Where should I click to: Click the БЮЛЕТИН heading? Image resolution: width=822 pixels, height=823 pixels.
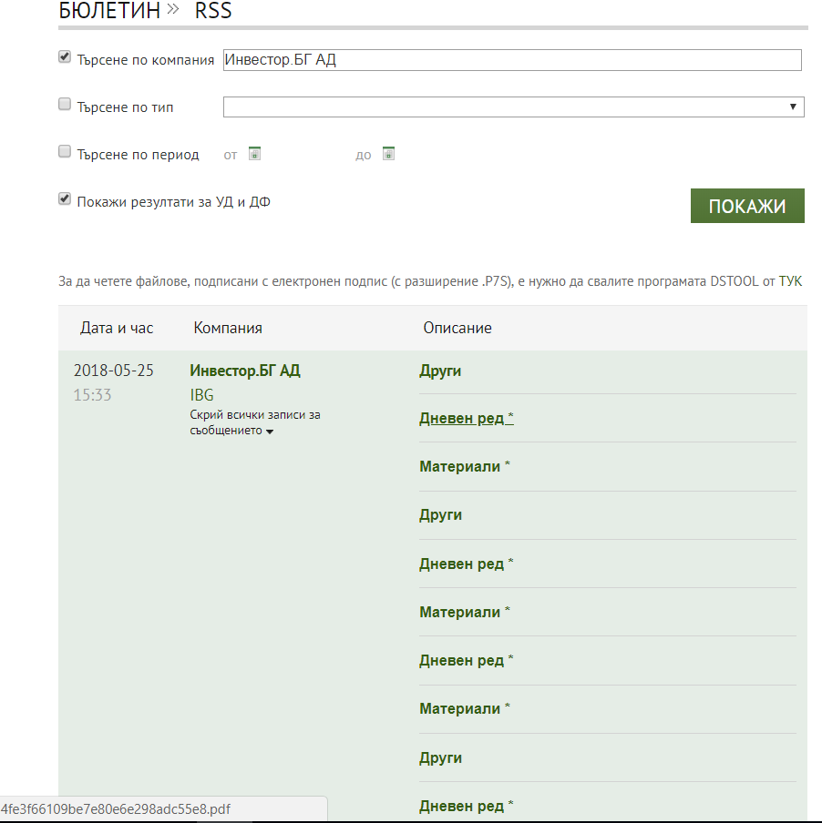click(x=109, y=11)
